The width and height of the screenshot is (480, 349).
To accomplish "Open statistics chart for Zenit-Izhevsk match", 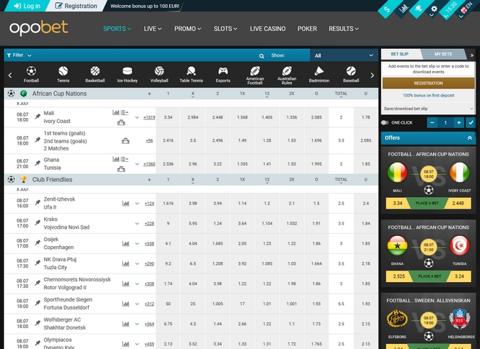I will point(125,203).
